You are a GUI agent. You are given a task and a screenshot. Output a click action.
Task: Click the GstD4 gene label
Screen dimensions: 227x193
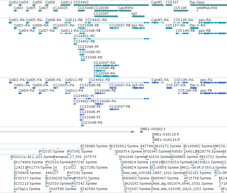(x=23, y=2)
